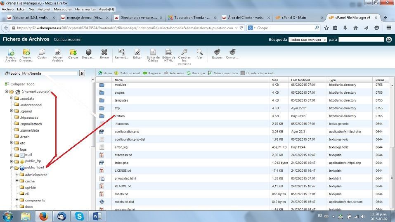
Task: Click the robots.txt.dist file icon
Action: (x=102, y=202)
